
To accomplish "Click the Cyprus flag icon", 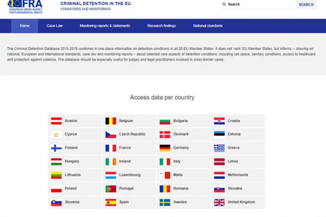I will tap(56, 134).
